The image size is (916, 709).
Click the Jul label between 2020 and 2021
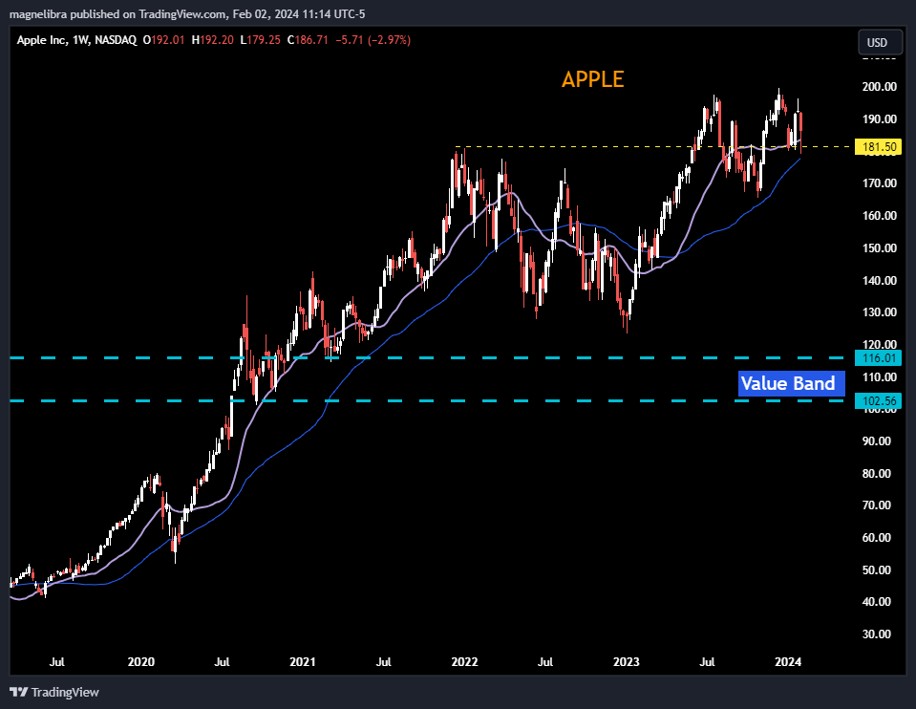click(x=222, y=661)
